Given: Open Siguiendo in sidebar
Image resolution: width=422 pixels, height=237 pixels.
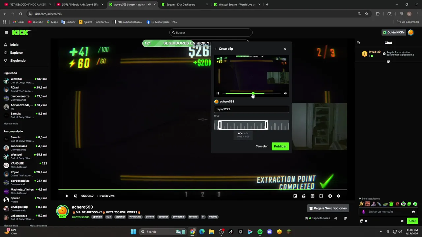Looking at the screenshot, I should pos(18,61).
